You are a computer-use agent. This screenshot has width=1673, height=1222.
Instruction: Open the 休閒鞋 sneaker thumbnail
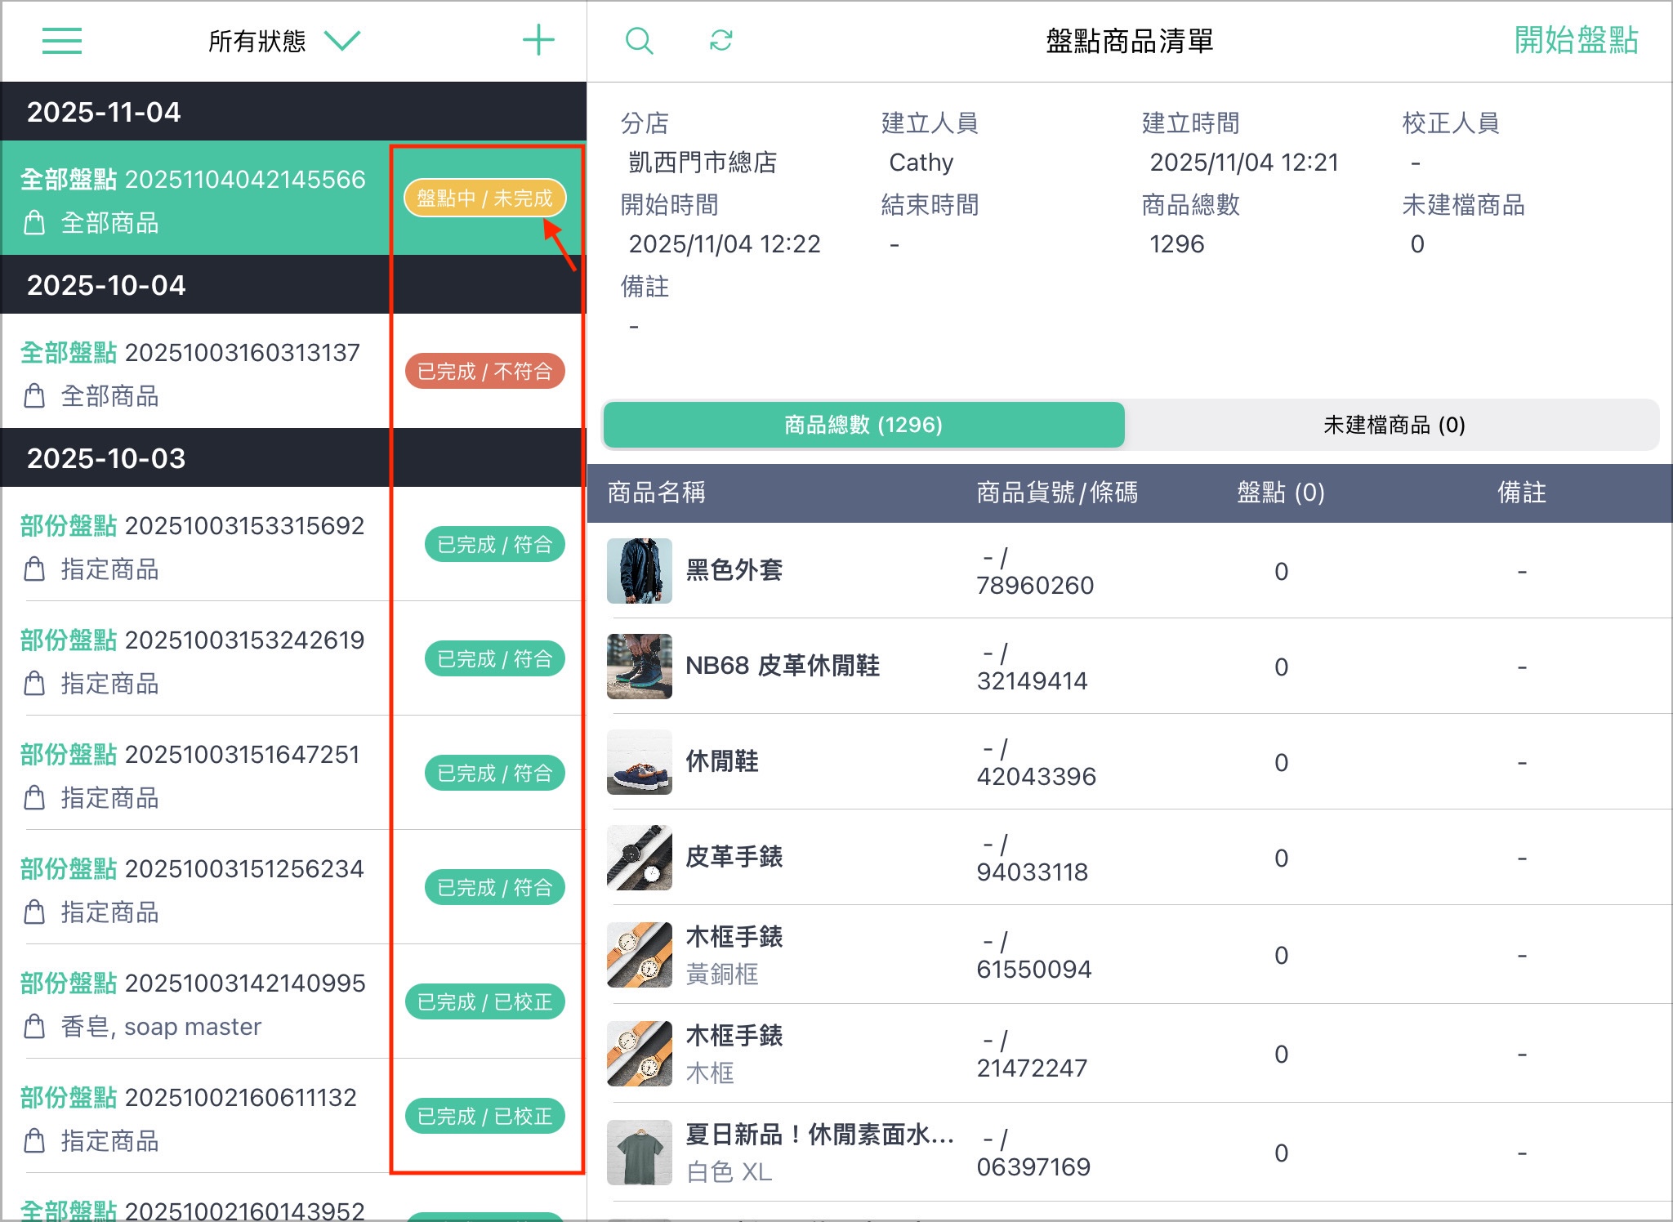coord(640,762)
